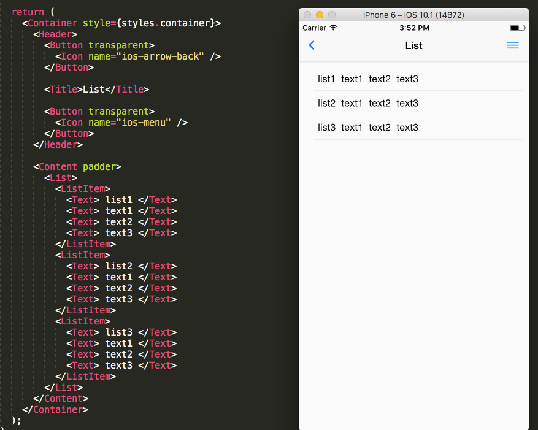The height and width of the screenshot is (430, 538).
Task: Click the 'return' keyword in the code editor
Action: (28, 12)
